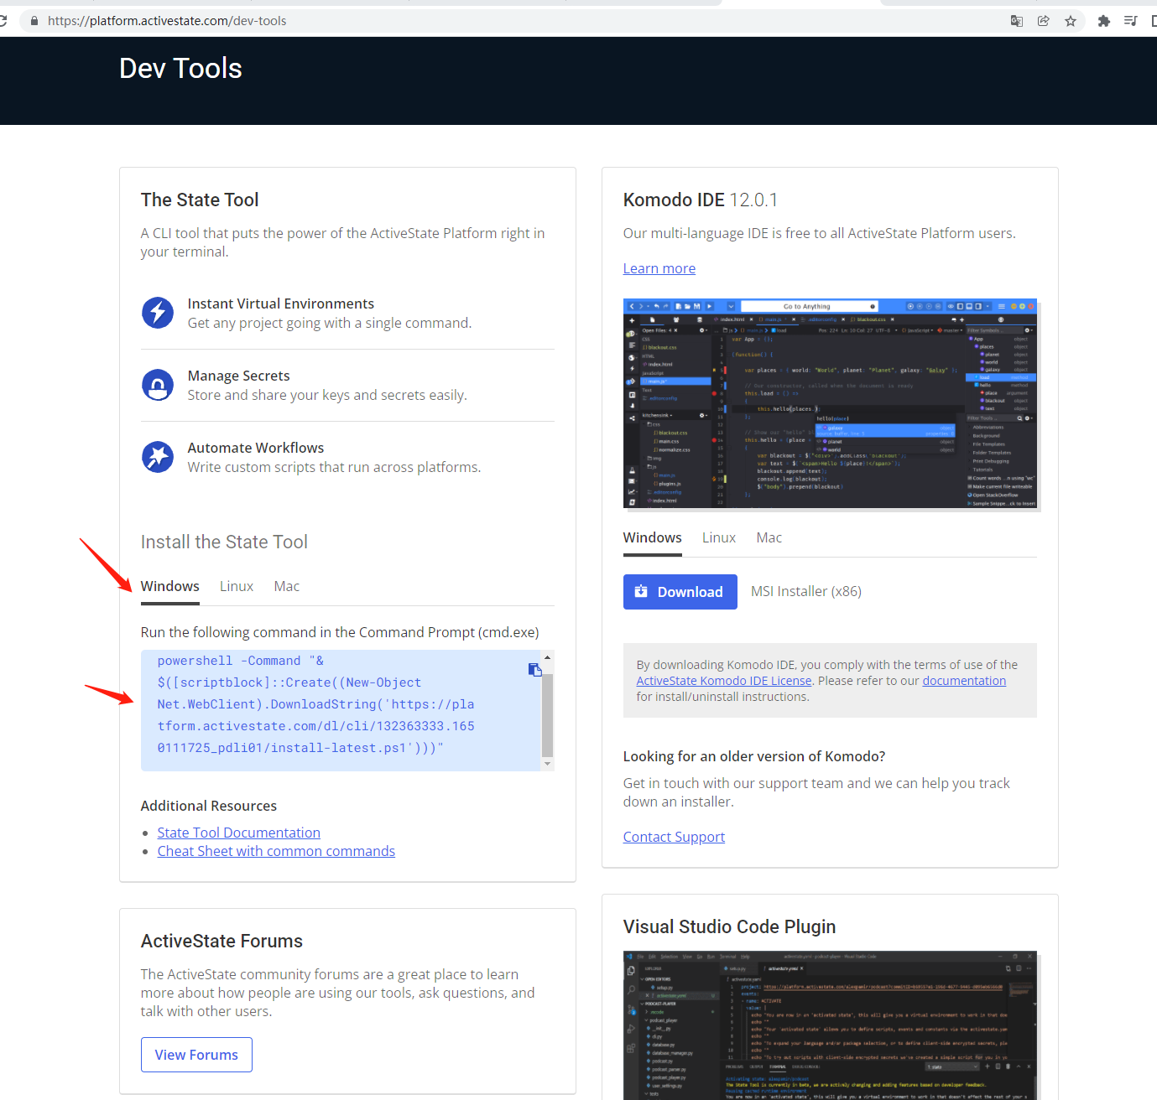Viewport: 1157px width, 1100px height.
Task: Open the media controls icon in browser toolbar
Action: pos(1130,21)
